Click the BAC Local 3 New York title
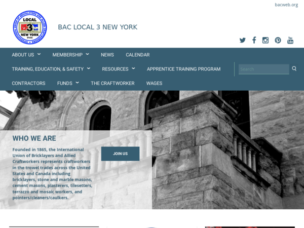This screenshot has height=228, width=304. [97, 27]
